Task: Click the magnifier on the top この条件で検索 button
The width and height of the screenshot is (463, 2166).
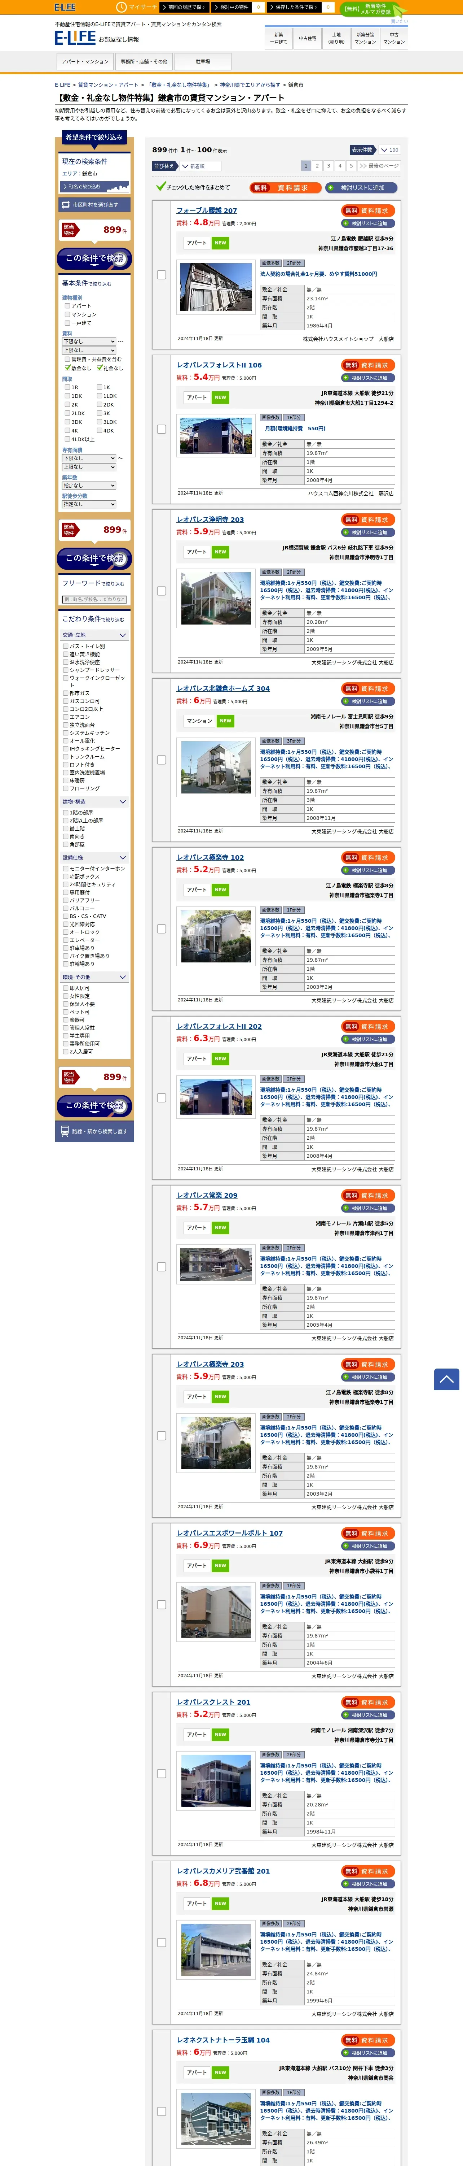Action: 119,258
